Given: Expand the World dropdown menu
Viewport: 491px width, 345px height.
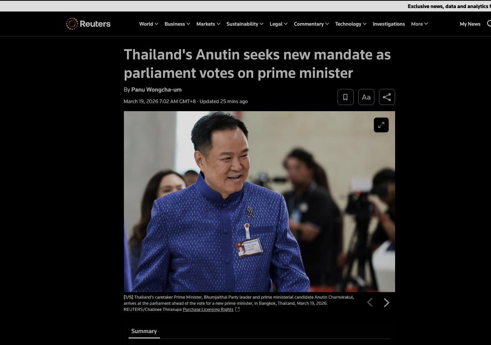Looking at the screenshot, I should point(149,24).
